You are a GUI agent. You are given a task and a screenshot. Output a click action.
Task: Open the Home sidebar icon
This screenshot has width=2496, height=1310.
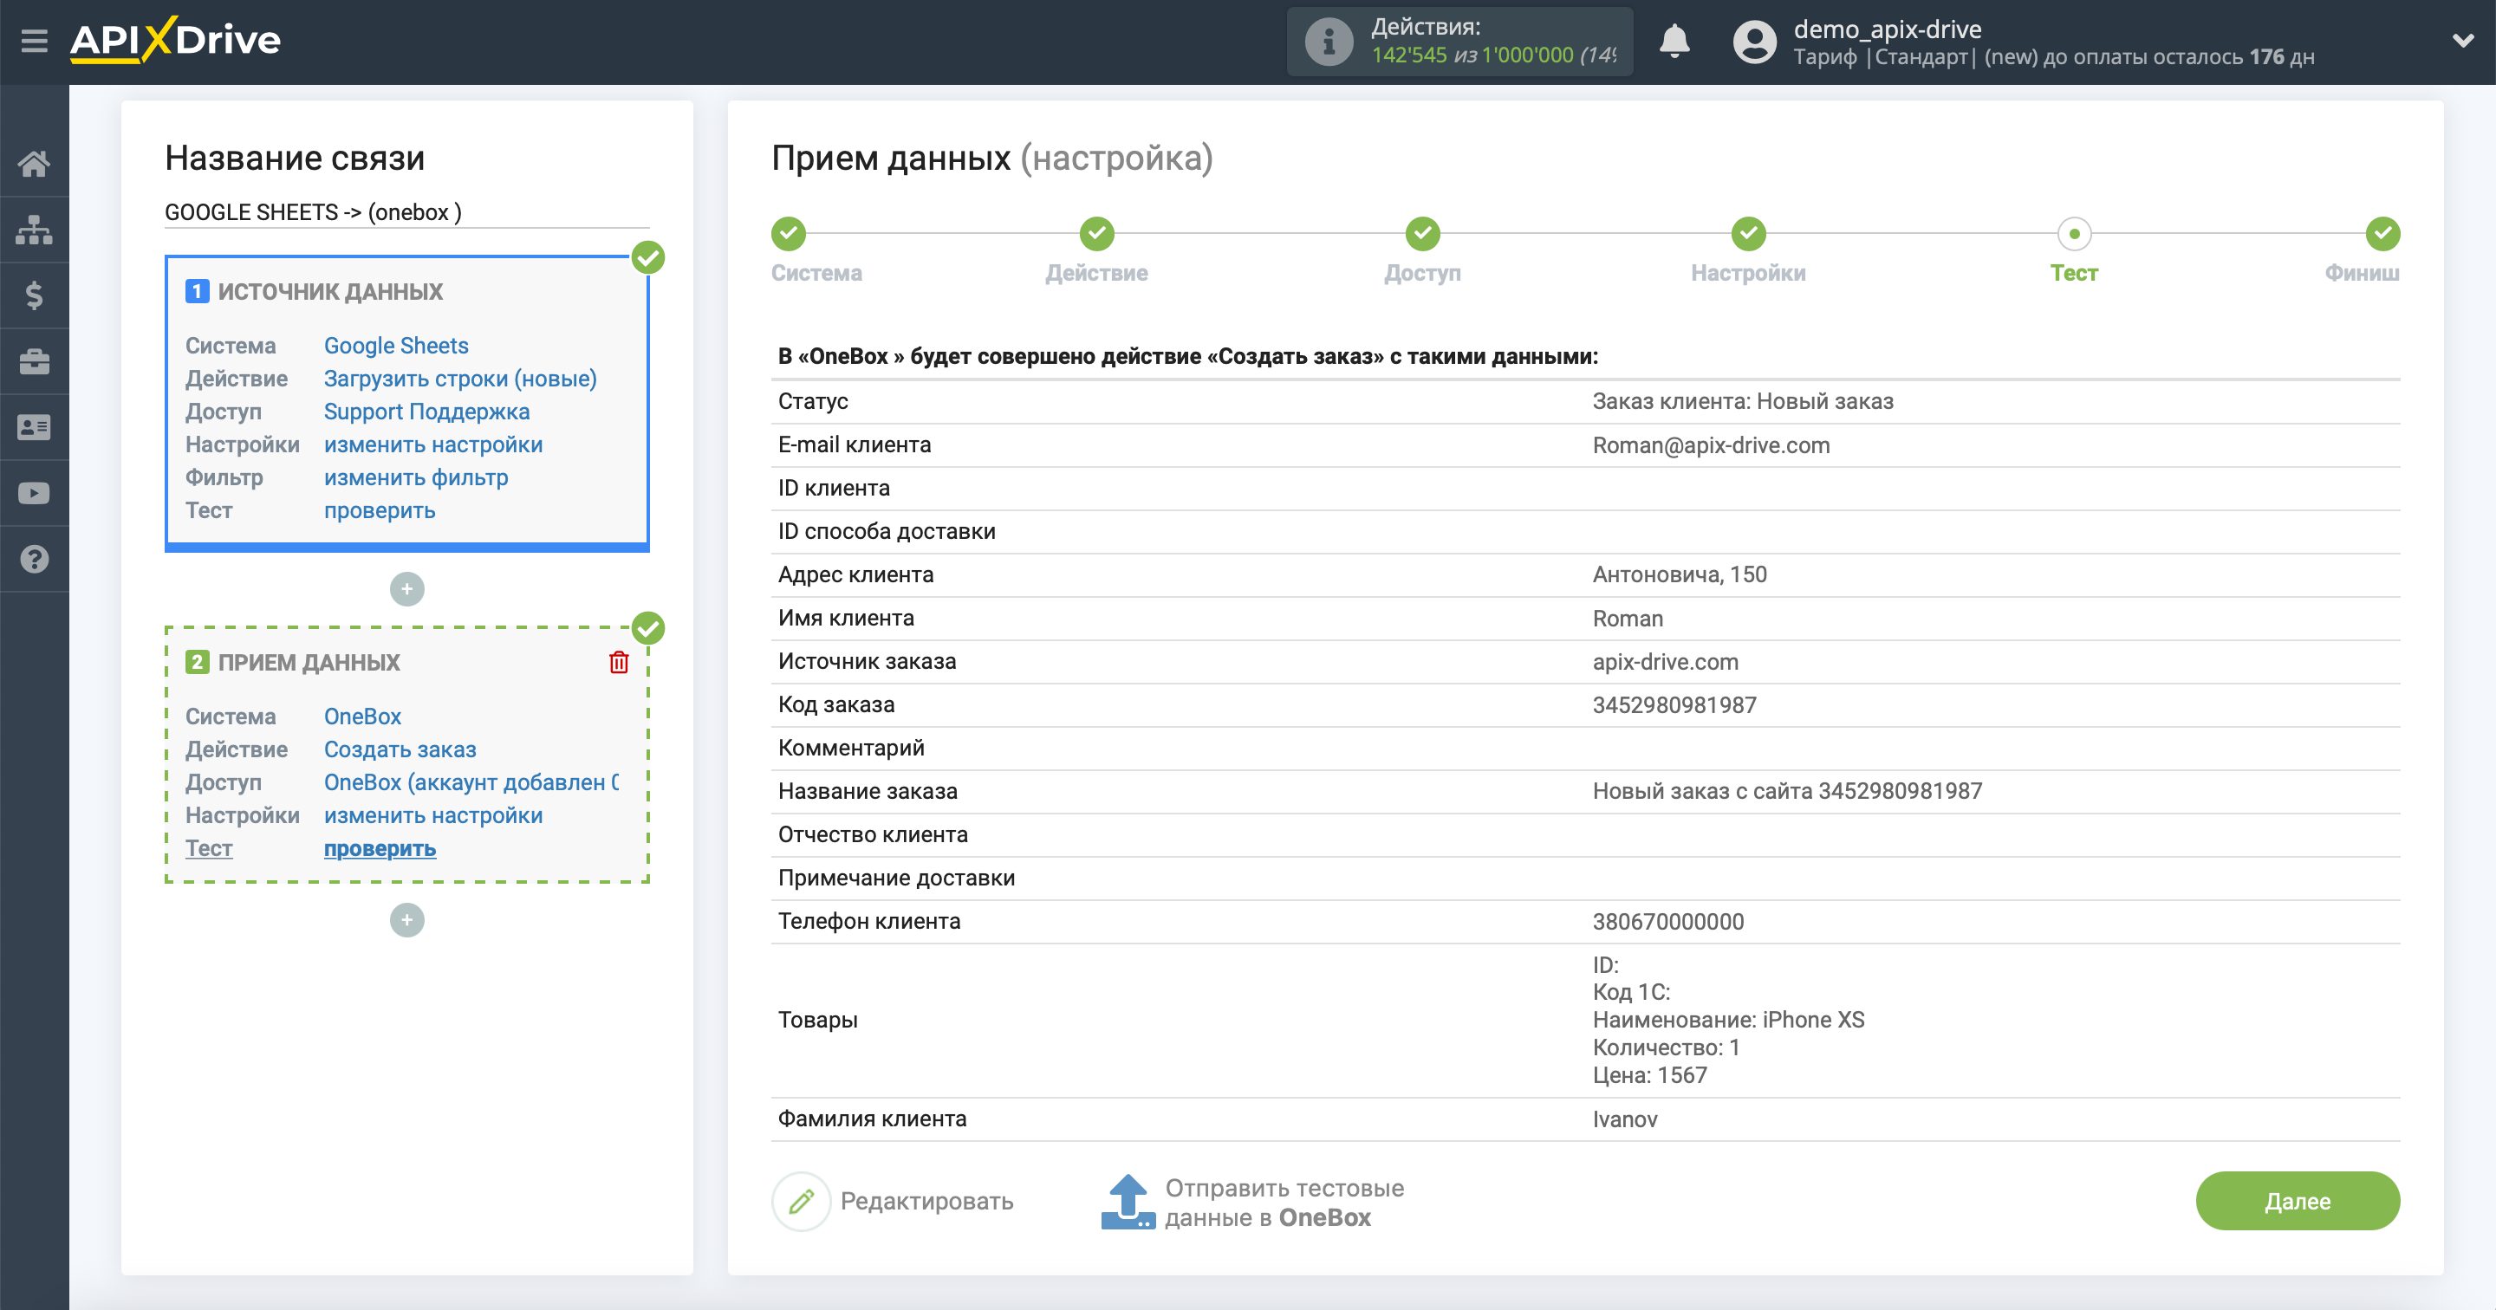(34, 164)
